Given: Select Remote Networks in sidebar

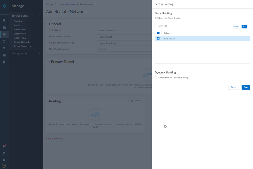Looking at the screenshot, I should click(x=22, y=42).
